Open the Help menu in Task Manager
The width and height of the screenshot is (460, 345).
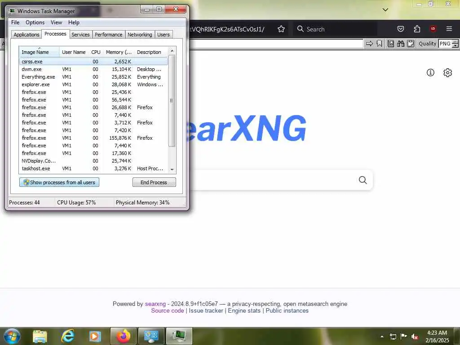[x=74, y=22]
